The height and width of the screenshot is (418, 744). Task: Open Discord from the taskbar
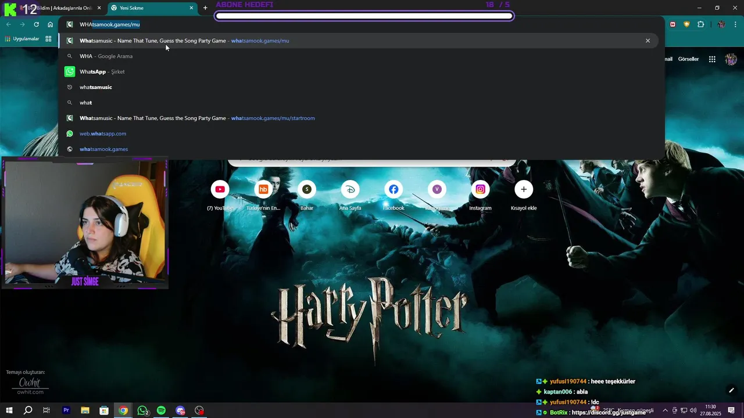tap(181, 410)
